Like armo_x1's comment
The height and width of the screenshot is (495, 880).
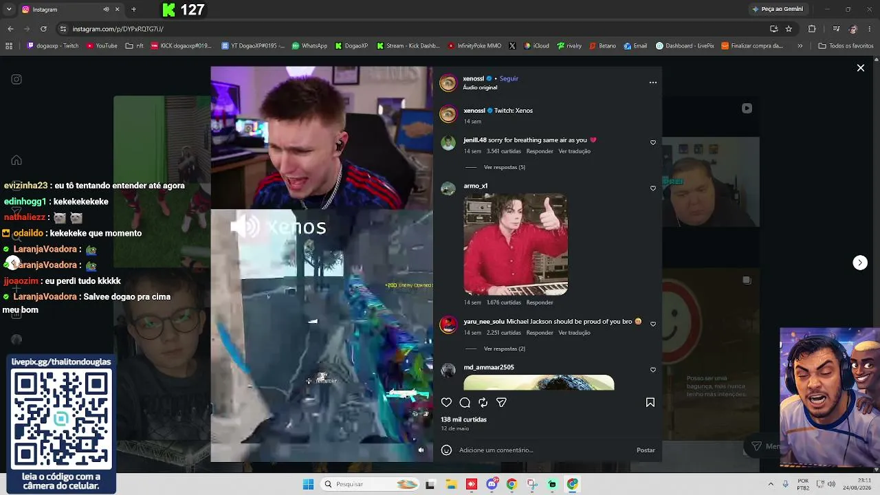[653, 188]
